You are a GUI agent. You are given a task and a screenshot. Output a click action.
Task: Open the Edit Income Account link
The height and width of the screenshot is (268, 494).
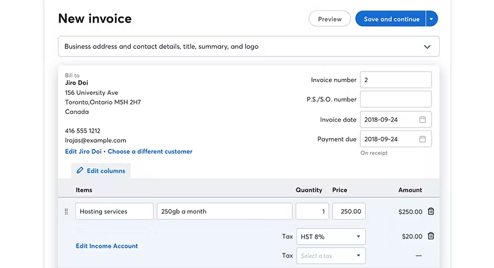pyautogui.click(x=107, y=246)
